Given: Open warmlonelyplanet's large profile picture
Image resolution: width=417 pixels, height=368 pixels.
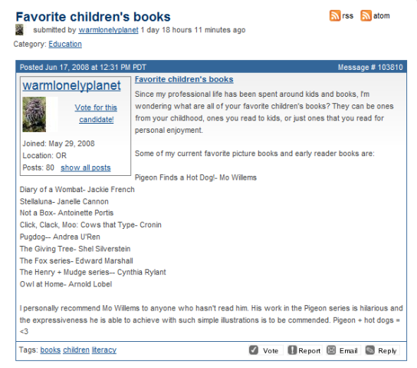Looking at the screenshot, I should (34, 114).
